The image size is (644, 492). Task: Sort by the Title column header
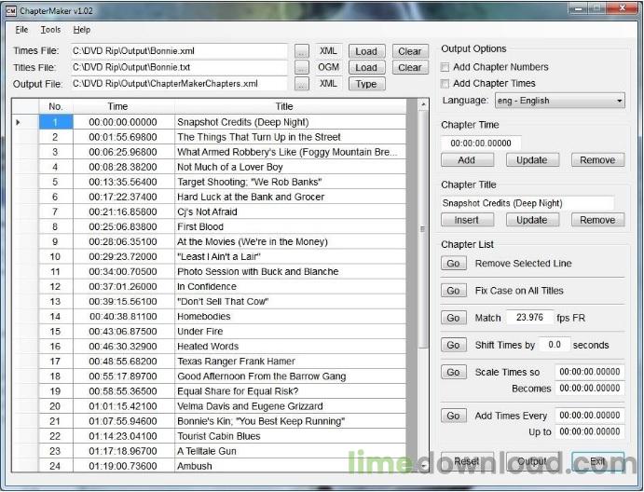tap(291, 106)
